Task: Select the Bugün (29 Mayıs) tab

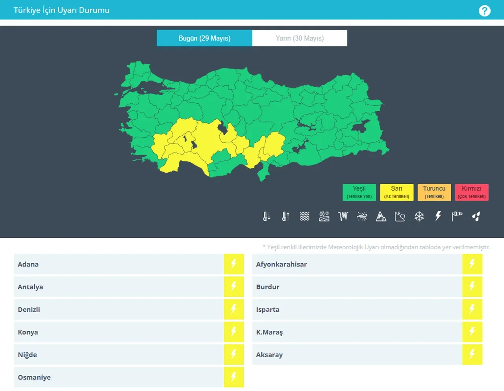Action: click(x=204, y=38)
